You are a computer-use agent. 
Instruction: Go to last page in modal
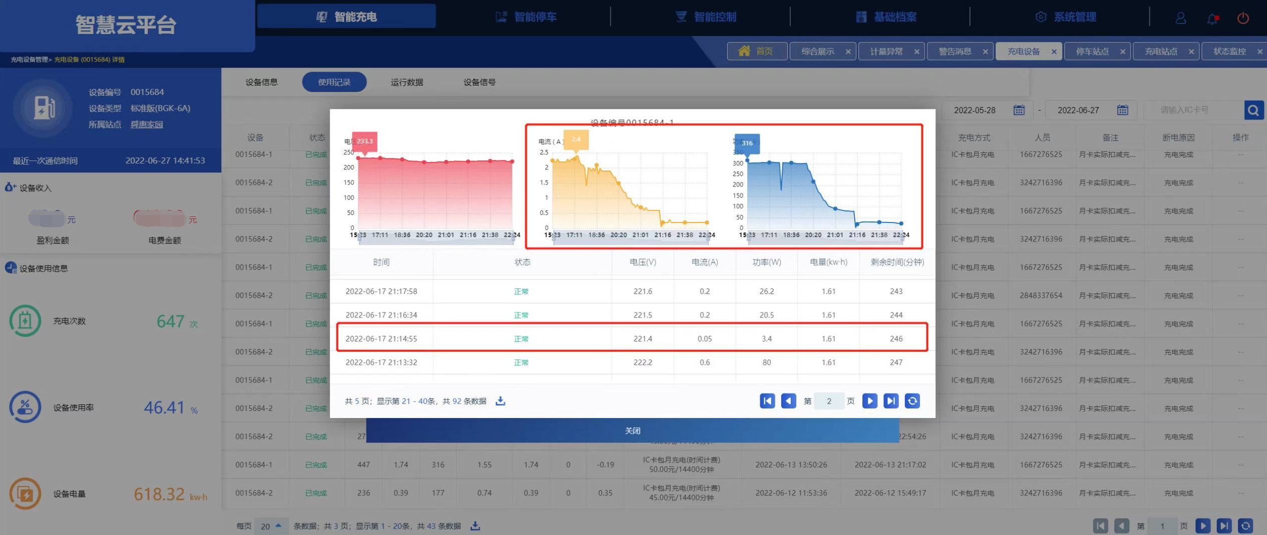[x=890, y=401]
